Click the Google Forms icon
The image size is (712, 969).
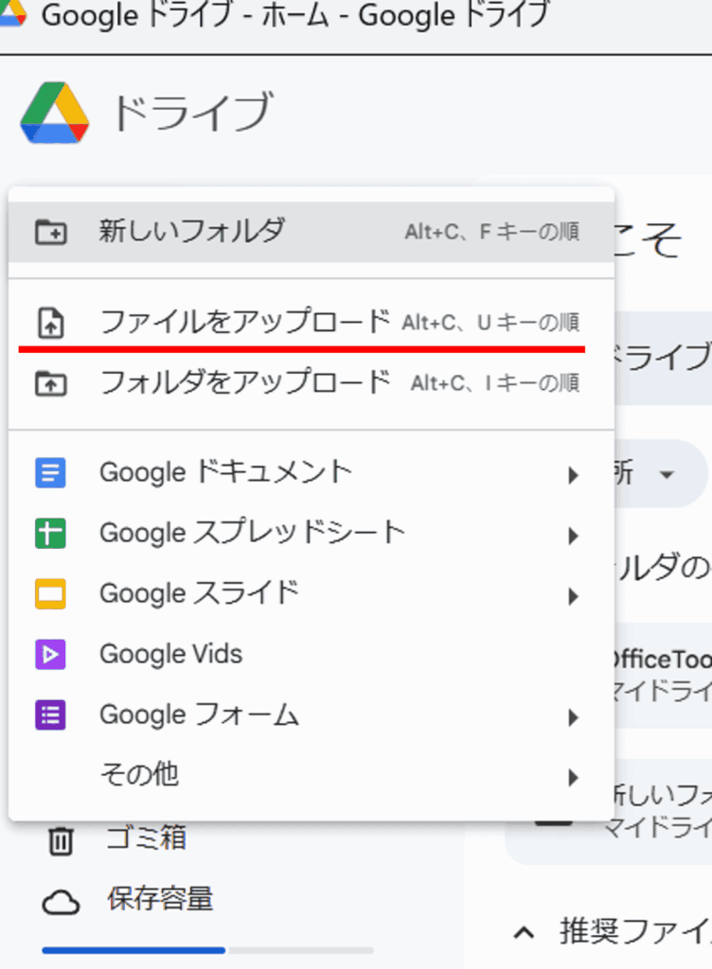coord(50,716)
